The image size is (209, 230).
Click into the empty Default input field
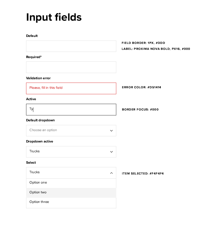coord(71,46)
